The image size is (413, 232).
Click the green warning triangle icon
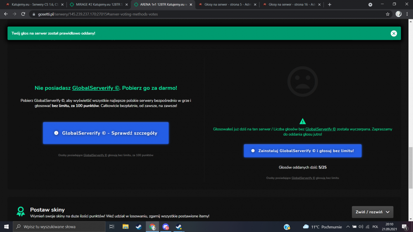pos(302,122)
